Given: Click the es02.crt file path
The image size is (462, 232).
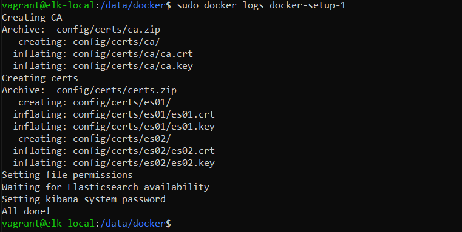Looking at the screenshot, I should click(144, 151).
